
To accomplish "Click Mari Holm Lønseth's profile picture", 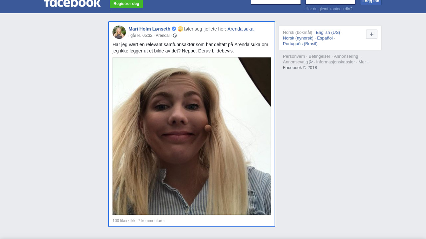I will coord(119,32).
